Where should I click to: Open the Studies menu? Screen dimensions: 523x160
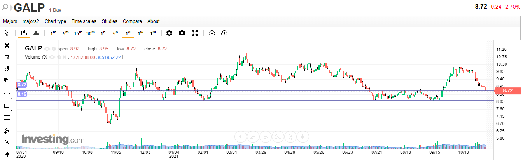pos(109,21)
